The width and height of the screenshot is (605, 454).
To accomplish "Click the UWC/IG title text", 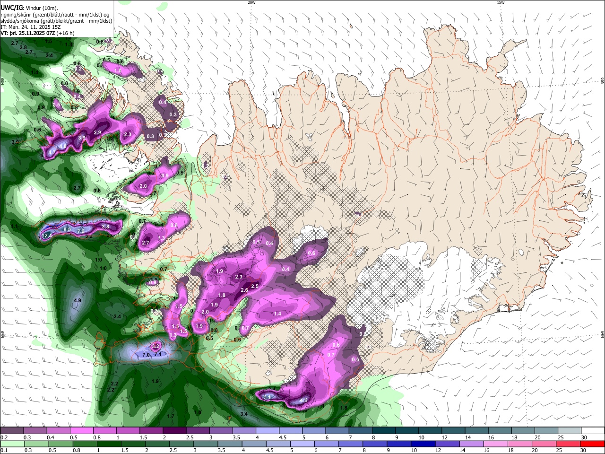I will 11,8.
